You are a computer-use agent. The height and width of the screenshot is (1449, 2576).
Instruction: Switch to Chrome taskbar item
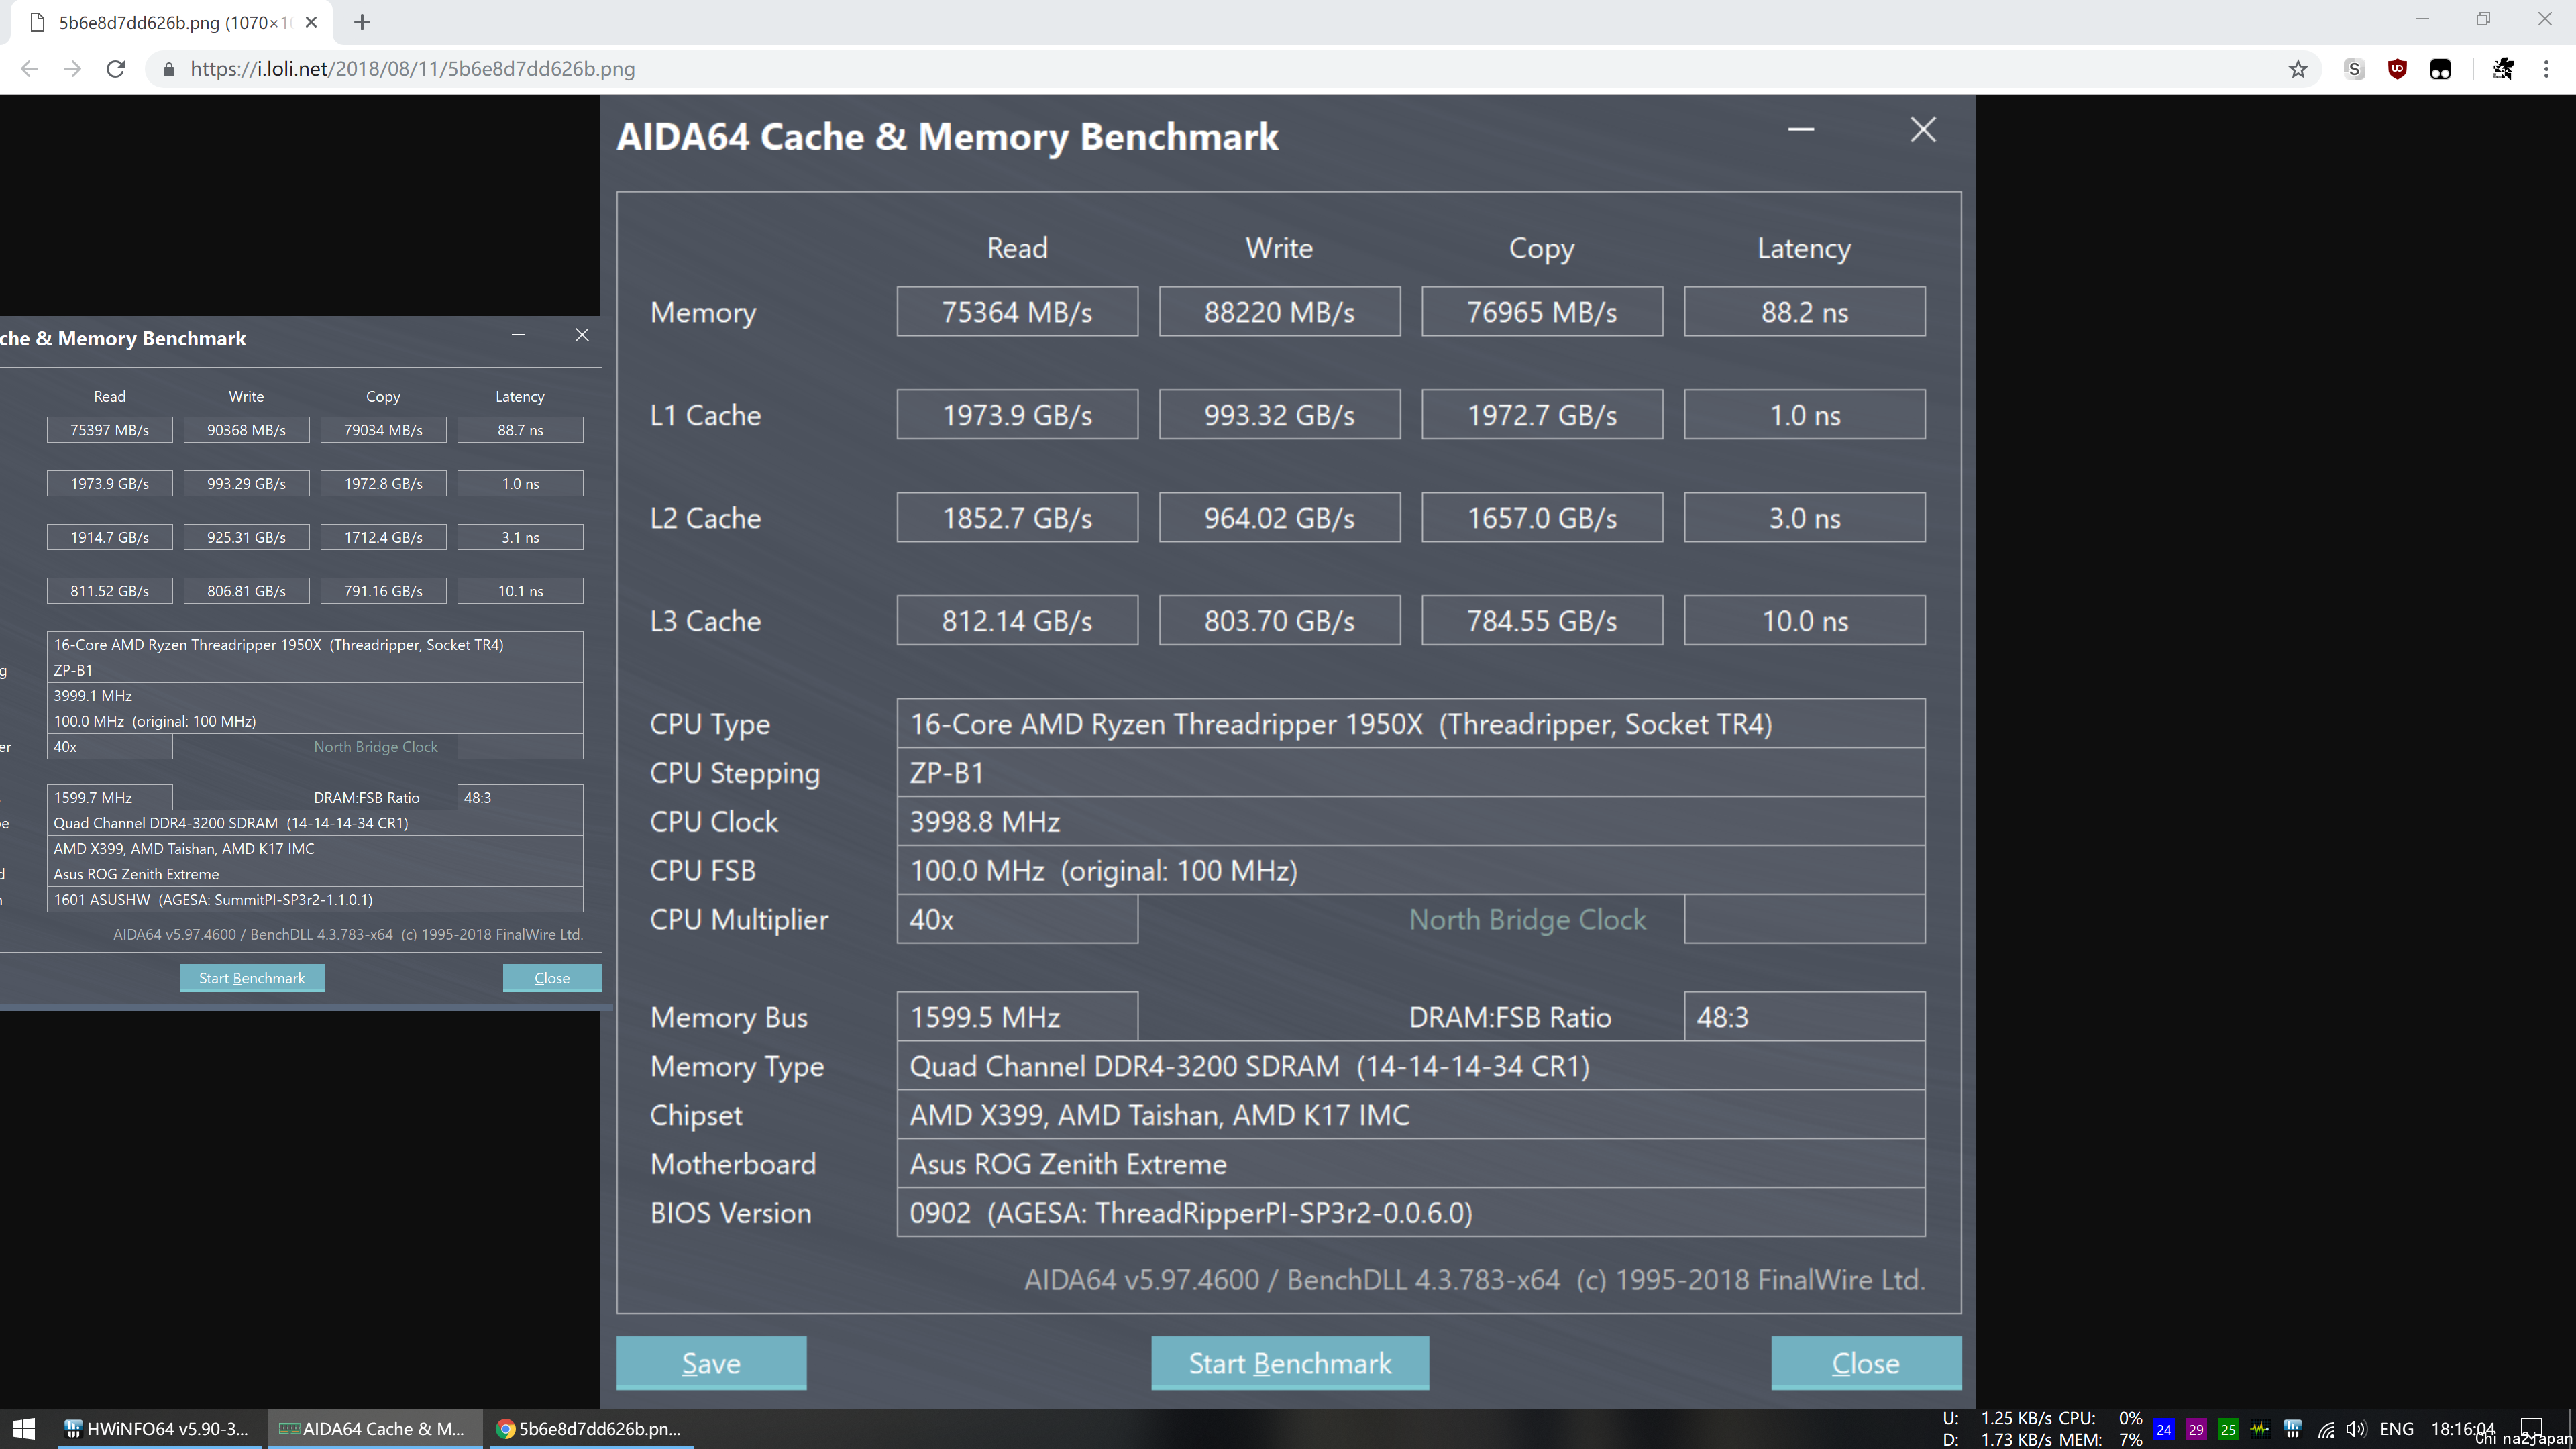click(590, 1429)
